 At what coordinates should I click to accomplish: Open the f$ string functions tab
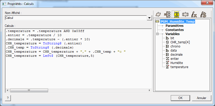pyautogui.click(x=203, y=14)
